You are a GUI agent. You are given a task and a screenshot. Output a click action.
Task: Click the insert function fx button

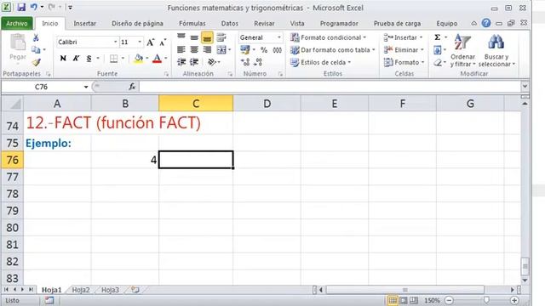pos(132,87)
